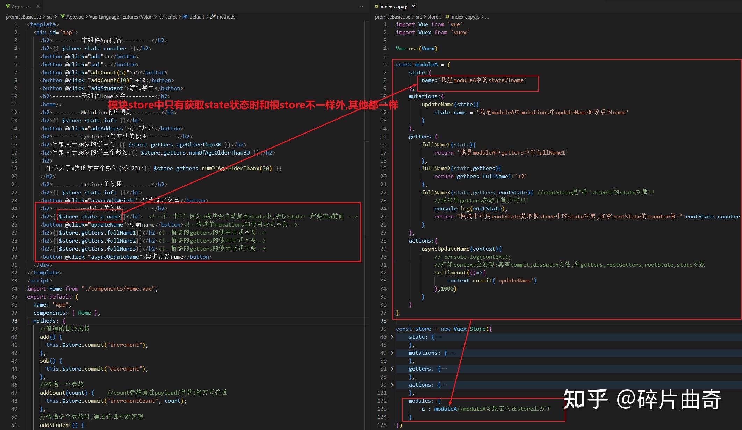Switch to the App.vue editor tab

[x=20, y=7]
